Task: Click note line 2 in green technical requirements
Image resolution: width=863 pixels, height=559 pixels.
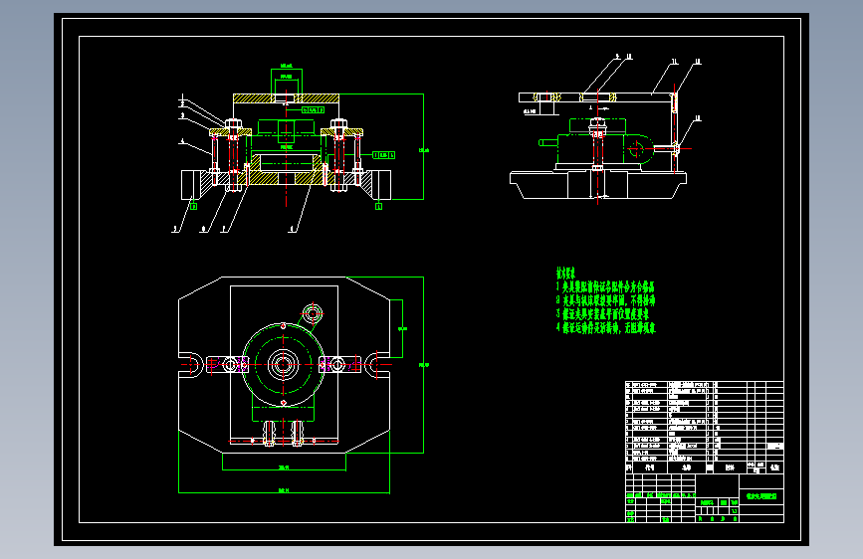Action: coord(605,300)
